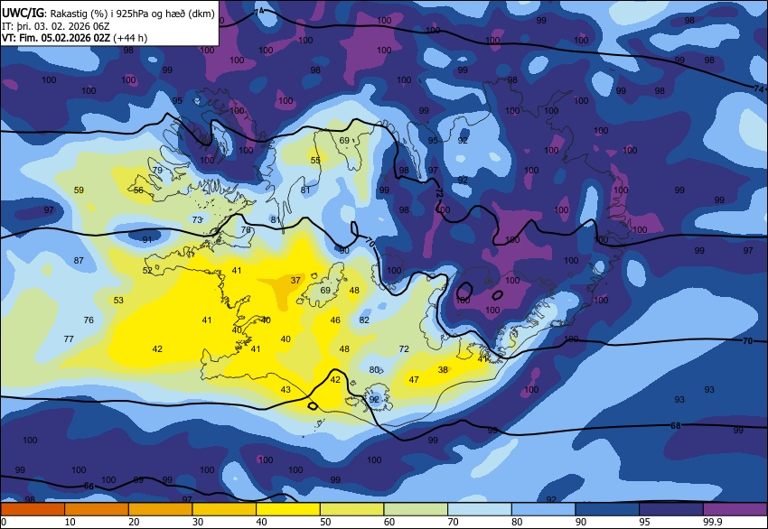Screen dimensions: 768x529
Task: Click the humidity value '59' on the map
Action: (x=79, y=190)
